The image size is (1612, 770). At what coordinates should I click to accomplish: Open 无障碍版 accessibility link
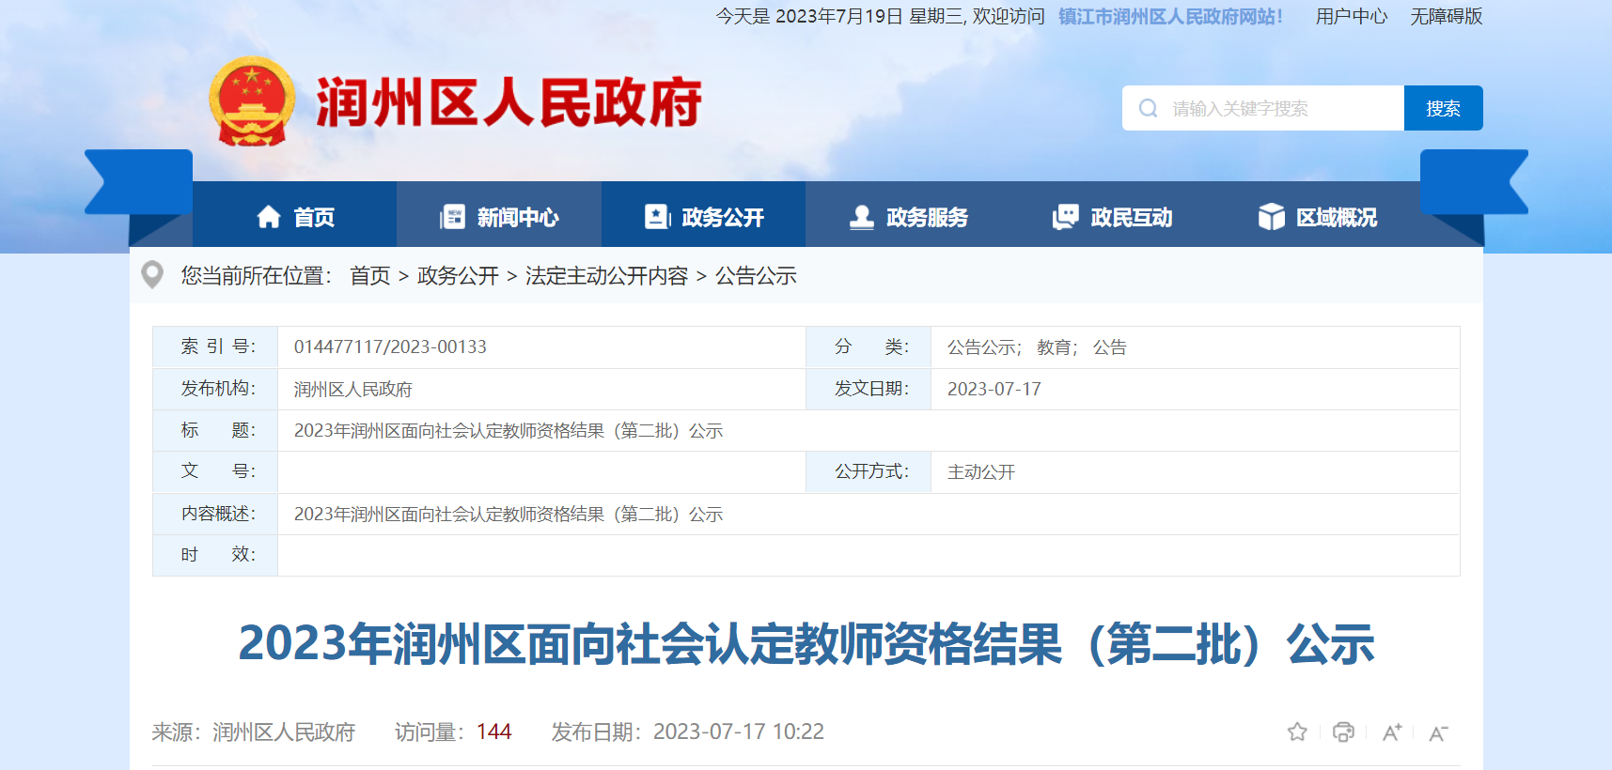pyautogui.click(x=1447, y=16)
